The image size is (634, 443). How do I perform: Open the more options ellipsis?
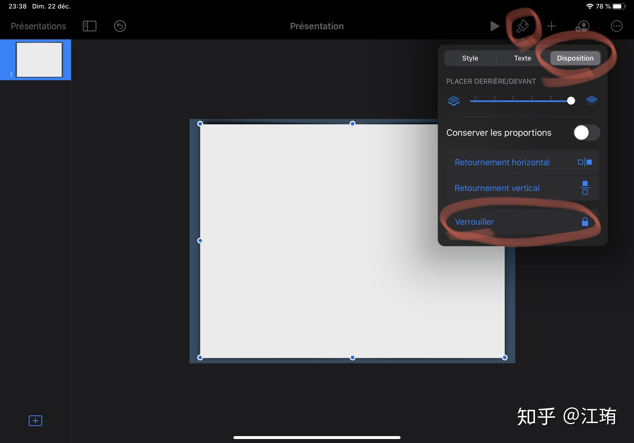click(616, 26)
